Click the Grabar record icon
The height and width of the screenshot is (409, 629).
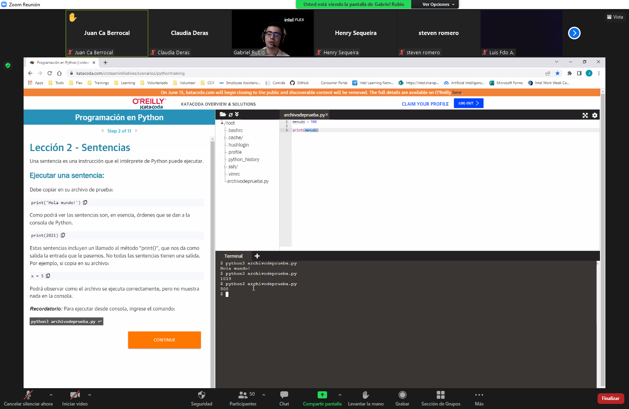pyautogui.click(x=402, y=395)
